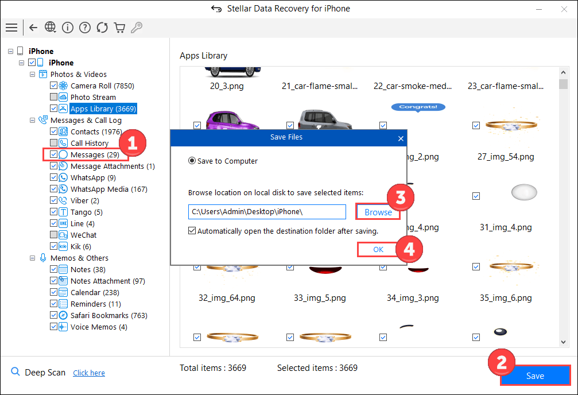Image resolution: width=578 pixels, height=395 pixels.
Task: Select the purple car thumbnail
Action: coord(231,119)
